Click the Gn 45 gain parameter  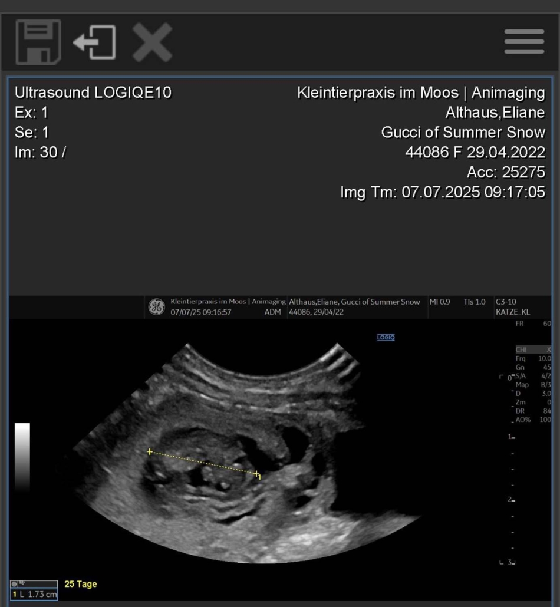pyautogui.click(x=533, y=367)
